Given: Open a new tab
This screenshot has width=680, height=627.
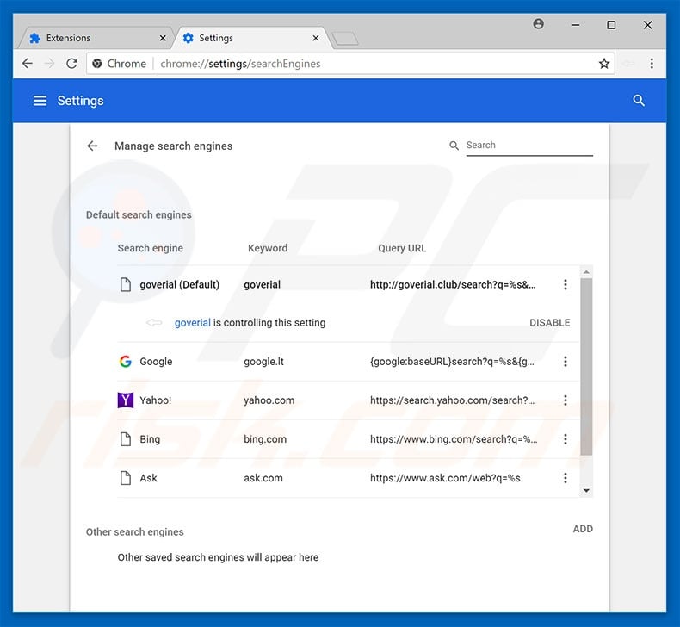Looking at the screenshot, I should tap(345, 38).
